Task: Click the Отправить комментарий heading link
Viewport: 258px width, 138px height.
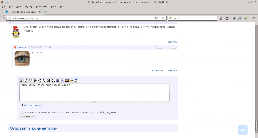Action: (34, 128)
